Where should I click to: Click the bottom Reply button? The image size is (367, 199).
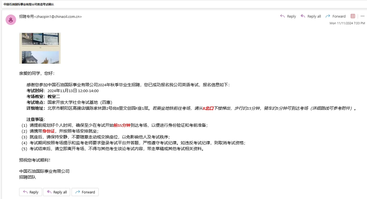[x=30, y=192]
